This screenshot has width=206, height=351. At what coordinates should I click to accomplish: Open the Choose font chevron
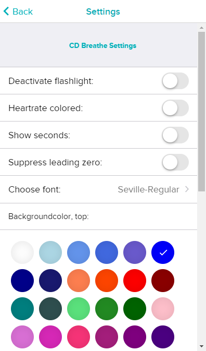(187, 189)
